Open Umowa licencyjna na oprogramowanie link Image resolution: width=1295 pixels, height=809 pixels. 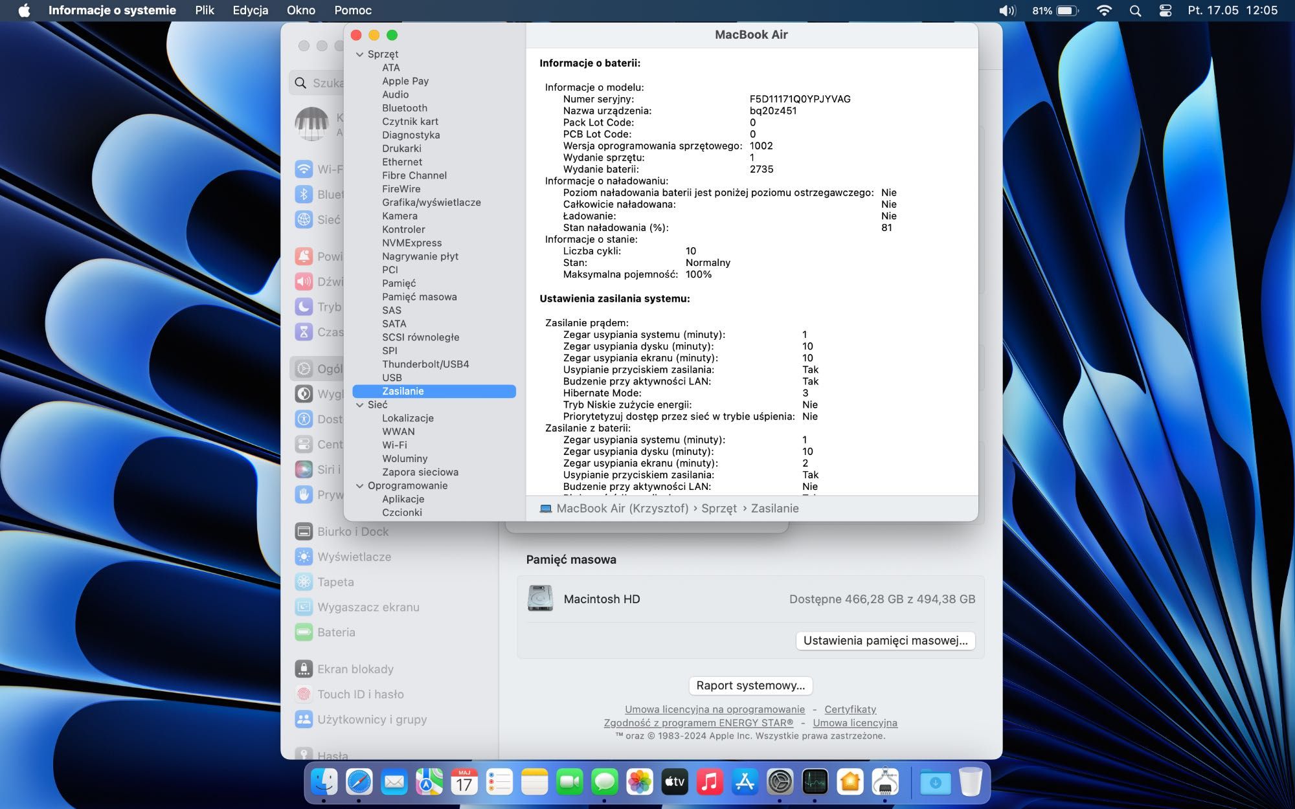click(715, 709)
